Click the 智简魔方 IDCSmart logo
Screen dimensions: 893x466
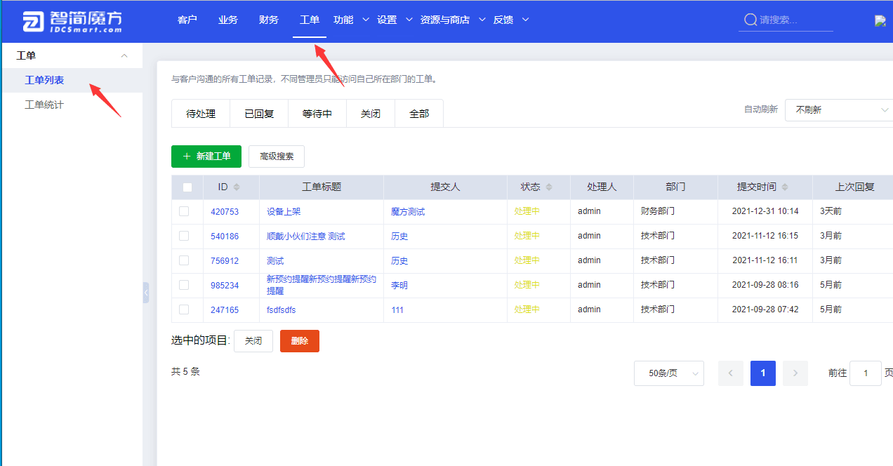(72, 21)
